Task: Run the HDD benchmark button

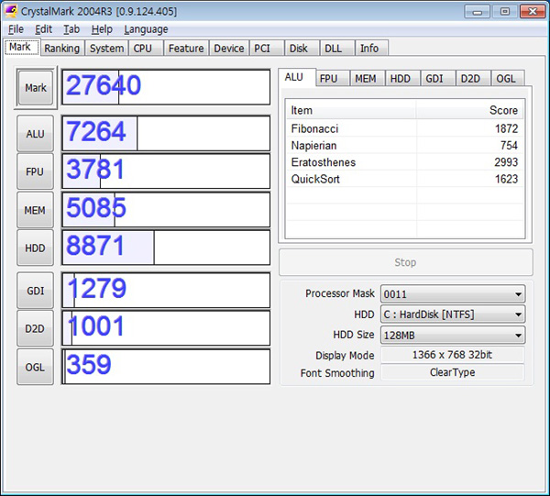Action: [x=35, y=248]
